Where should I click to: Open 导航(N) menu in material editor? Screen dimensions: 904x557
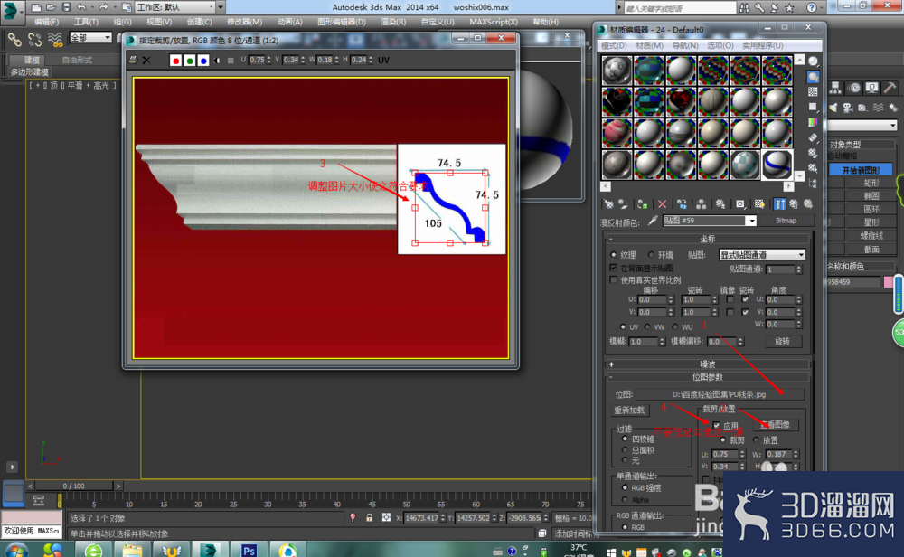[x=685, y=45]
